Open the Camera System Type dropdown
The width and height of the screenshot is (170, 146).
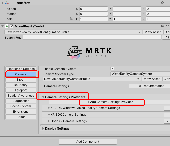[140, 74]
